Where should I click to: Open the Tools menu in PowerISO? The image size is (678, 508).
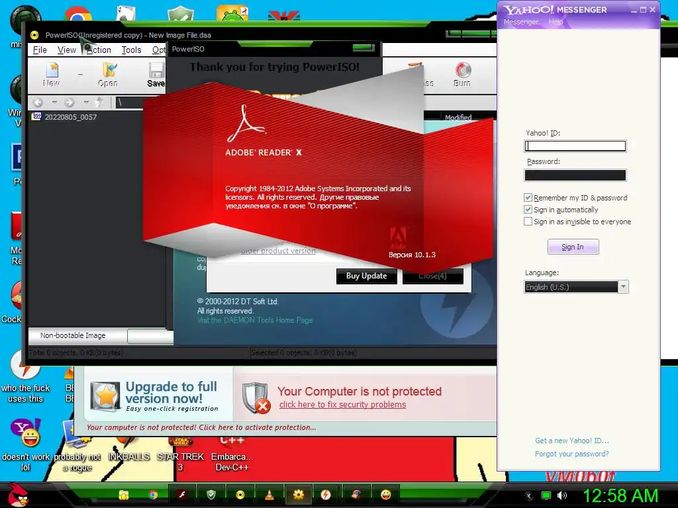coord(131,50)
